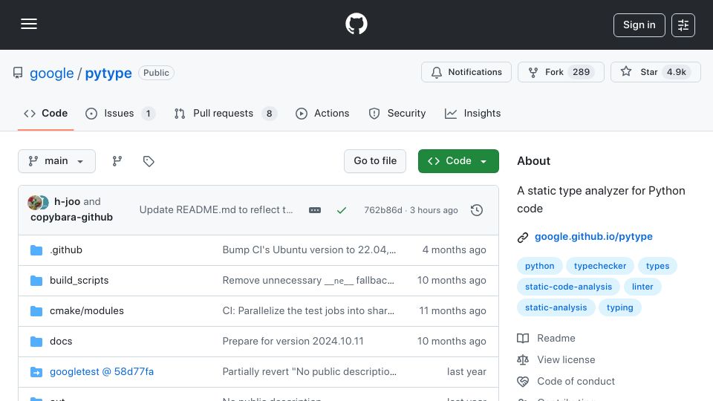Click the Star count 4.9k

point(677,72)
